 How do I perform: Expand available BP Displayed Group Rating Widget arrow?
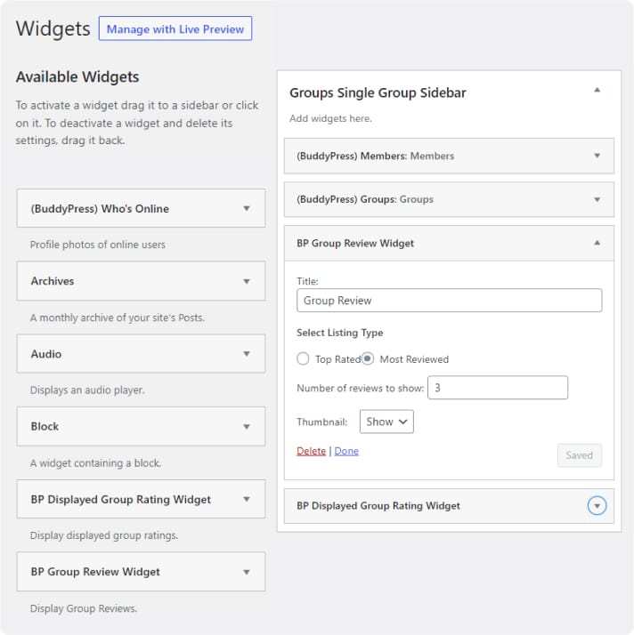click(247, 500)
